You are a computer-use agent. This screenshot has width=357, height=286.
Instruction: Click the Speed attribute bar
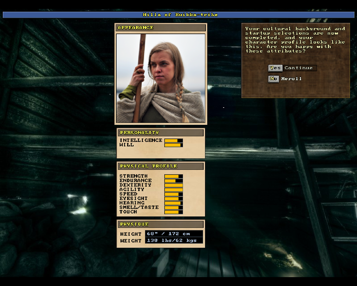point(173,194)
